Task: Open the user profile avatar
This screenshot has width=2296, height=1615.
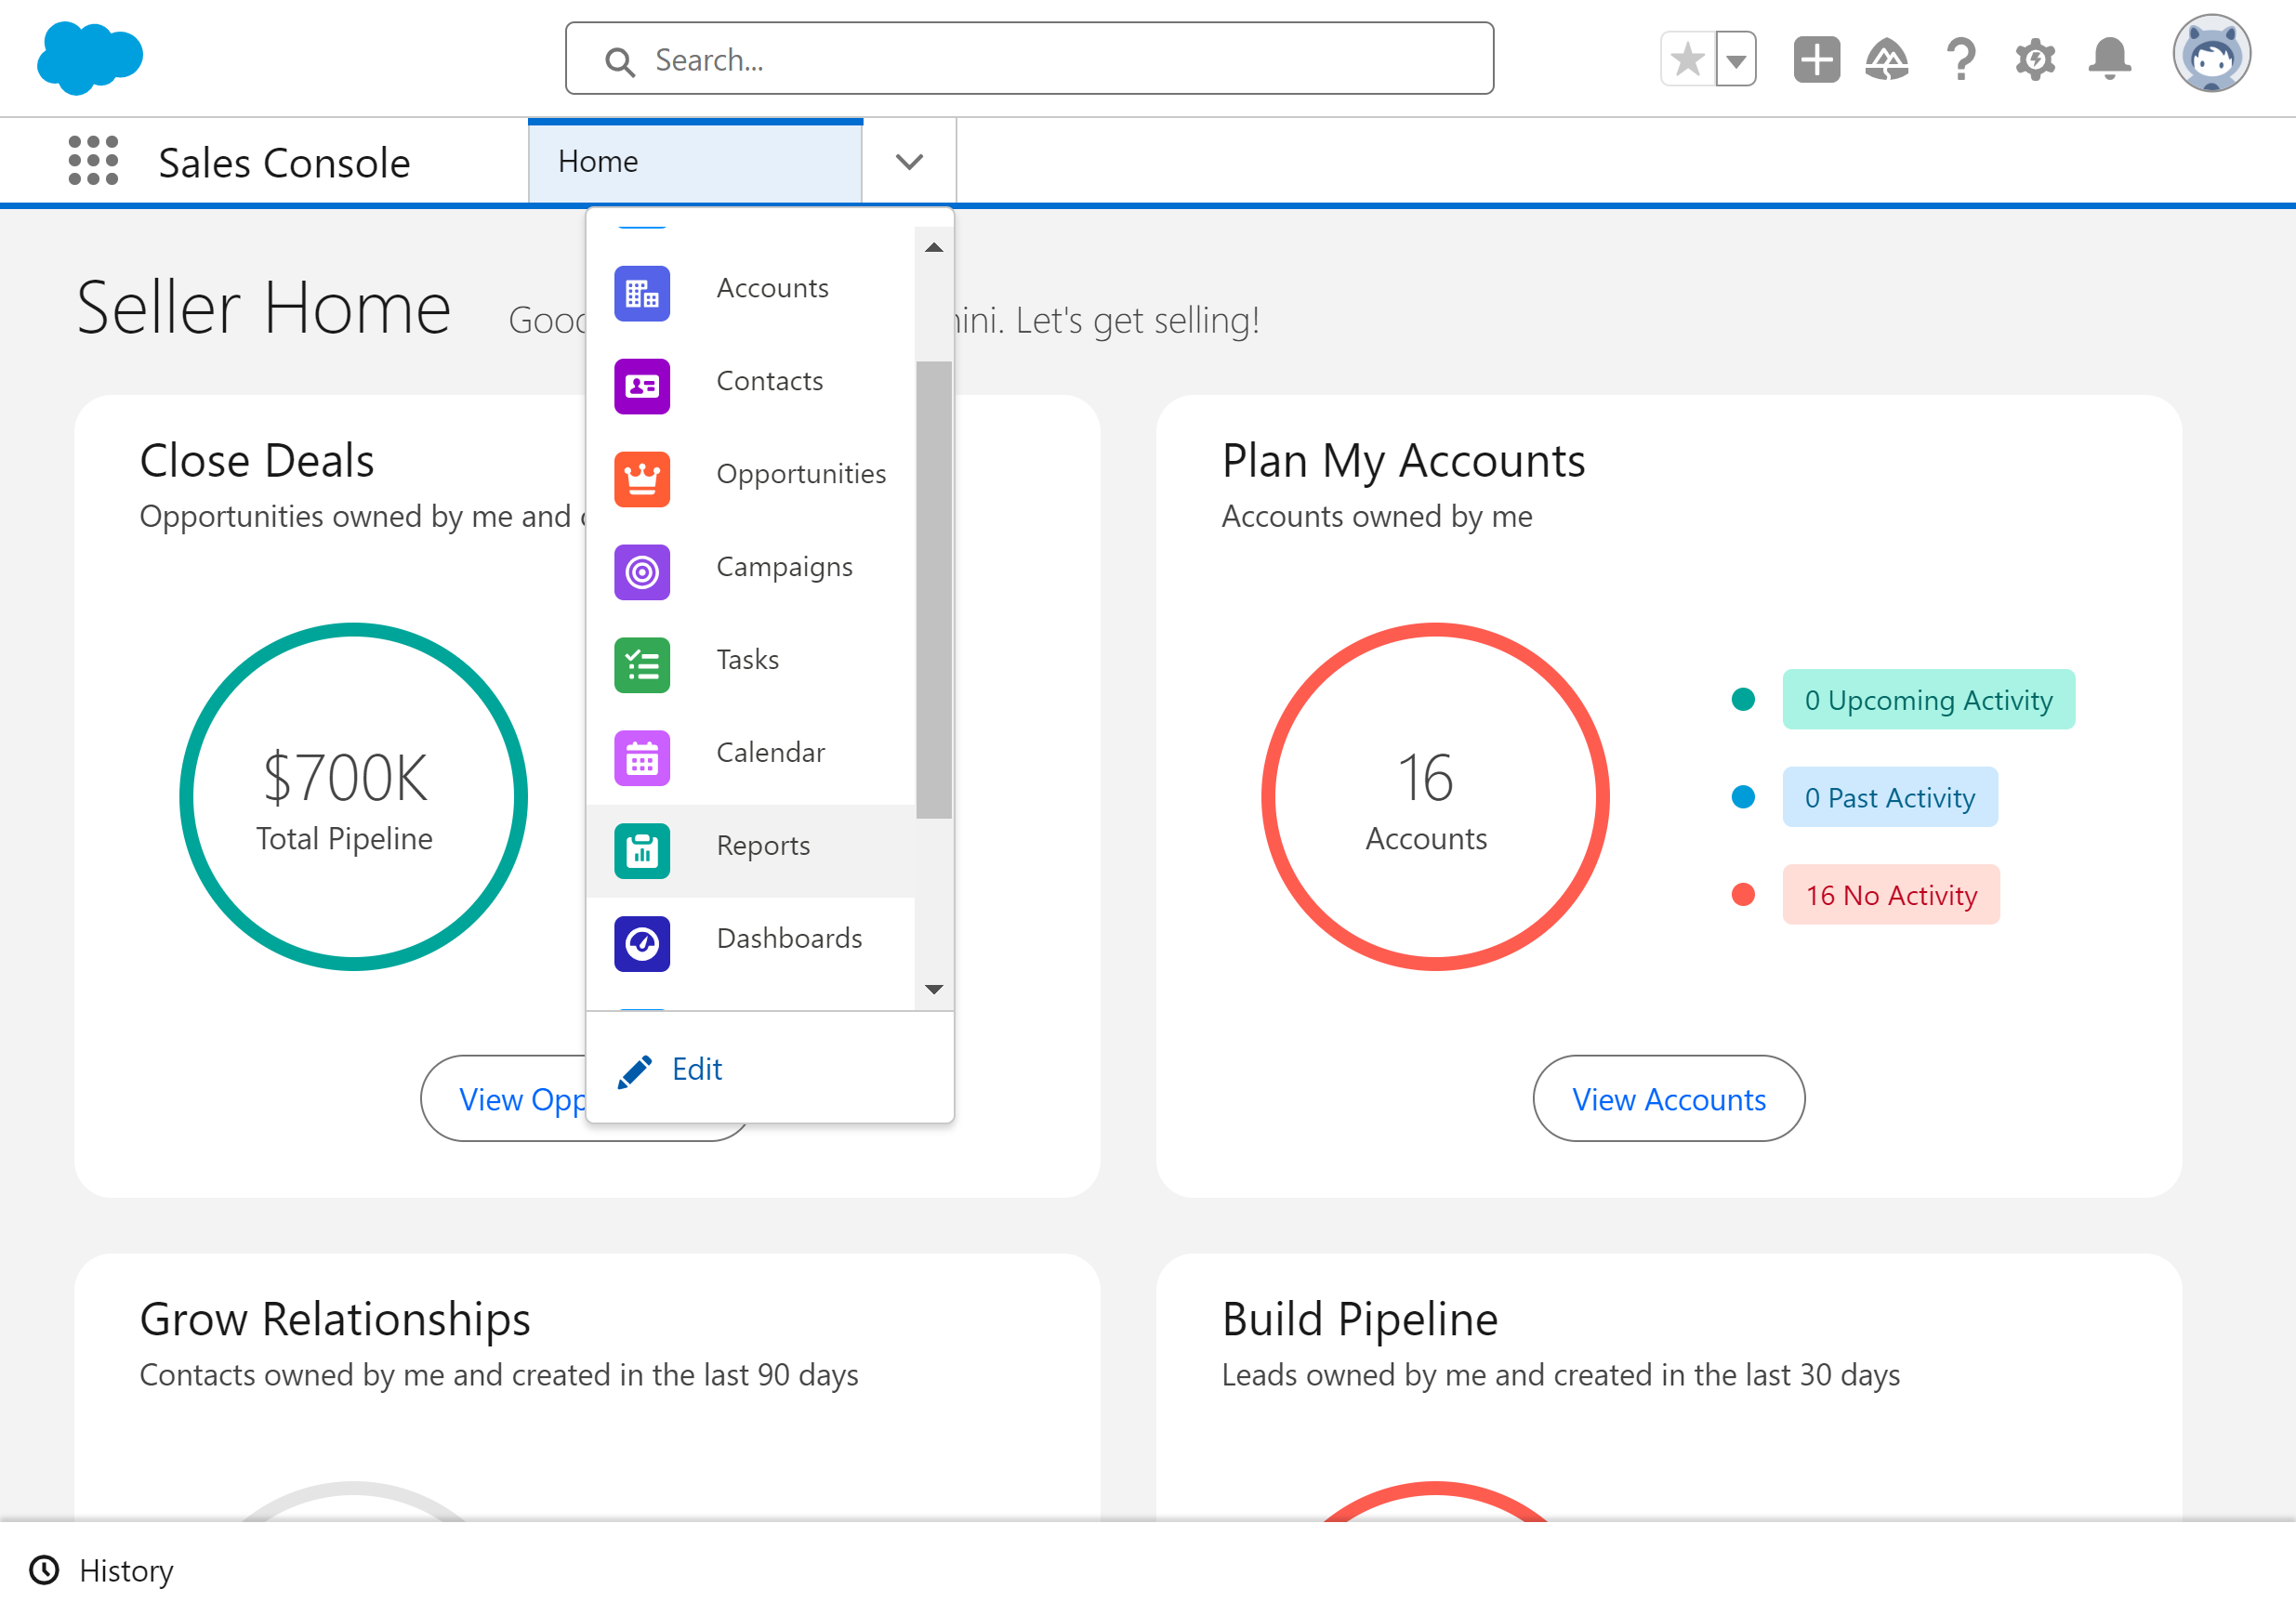Action: point(2211,56)
